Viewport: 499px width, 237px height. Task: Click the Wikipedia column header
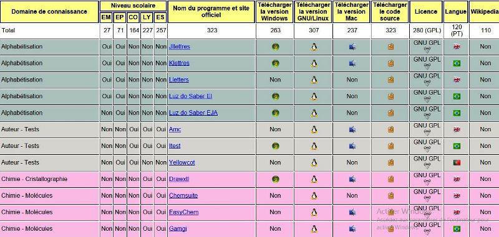click(x=485, y=12)
